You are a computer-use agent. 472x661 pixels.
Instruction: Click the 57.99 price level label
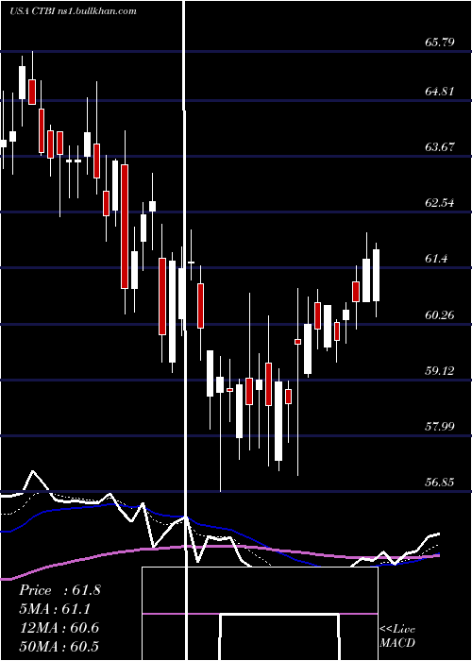click(440, 426)
